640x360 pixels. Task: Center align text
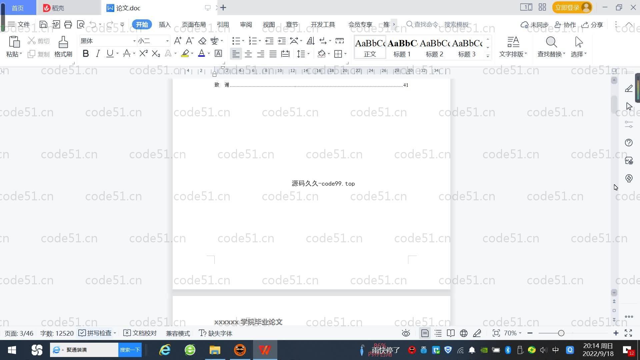click(248, 54)
